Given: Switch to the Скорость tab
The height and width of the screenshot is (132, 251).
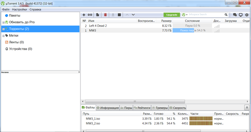Looking at the screenshot, I should click(x=178, y=108).
